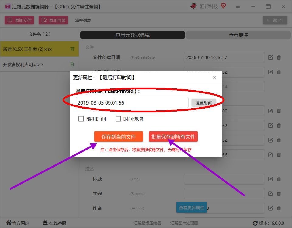Screen dimensions: 292x228
Task: Click the red diamond VIP icon
Action: point(224,6)
